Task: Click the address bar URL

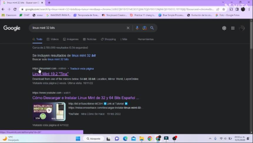Action: (x=119, y=9)
